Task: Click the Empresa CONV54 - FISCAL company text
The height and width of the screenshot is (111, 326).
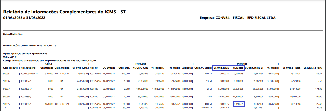Action: pos(238,18)
